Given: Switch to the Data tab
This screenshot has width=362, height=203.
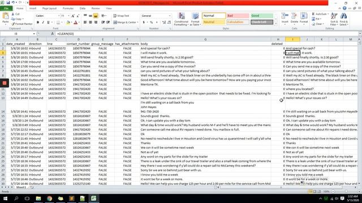Looking at the screenshot, I should click(83, 8).
